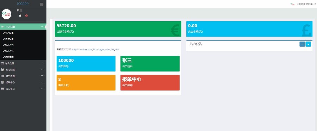Expand the 财务管理 menu chevron

click(x=42, y=76)
